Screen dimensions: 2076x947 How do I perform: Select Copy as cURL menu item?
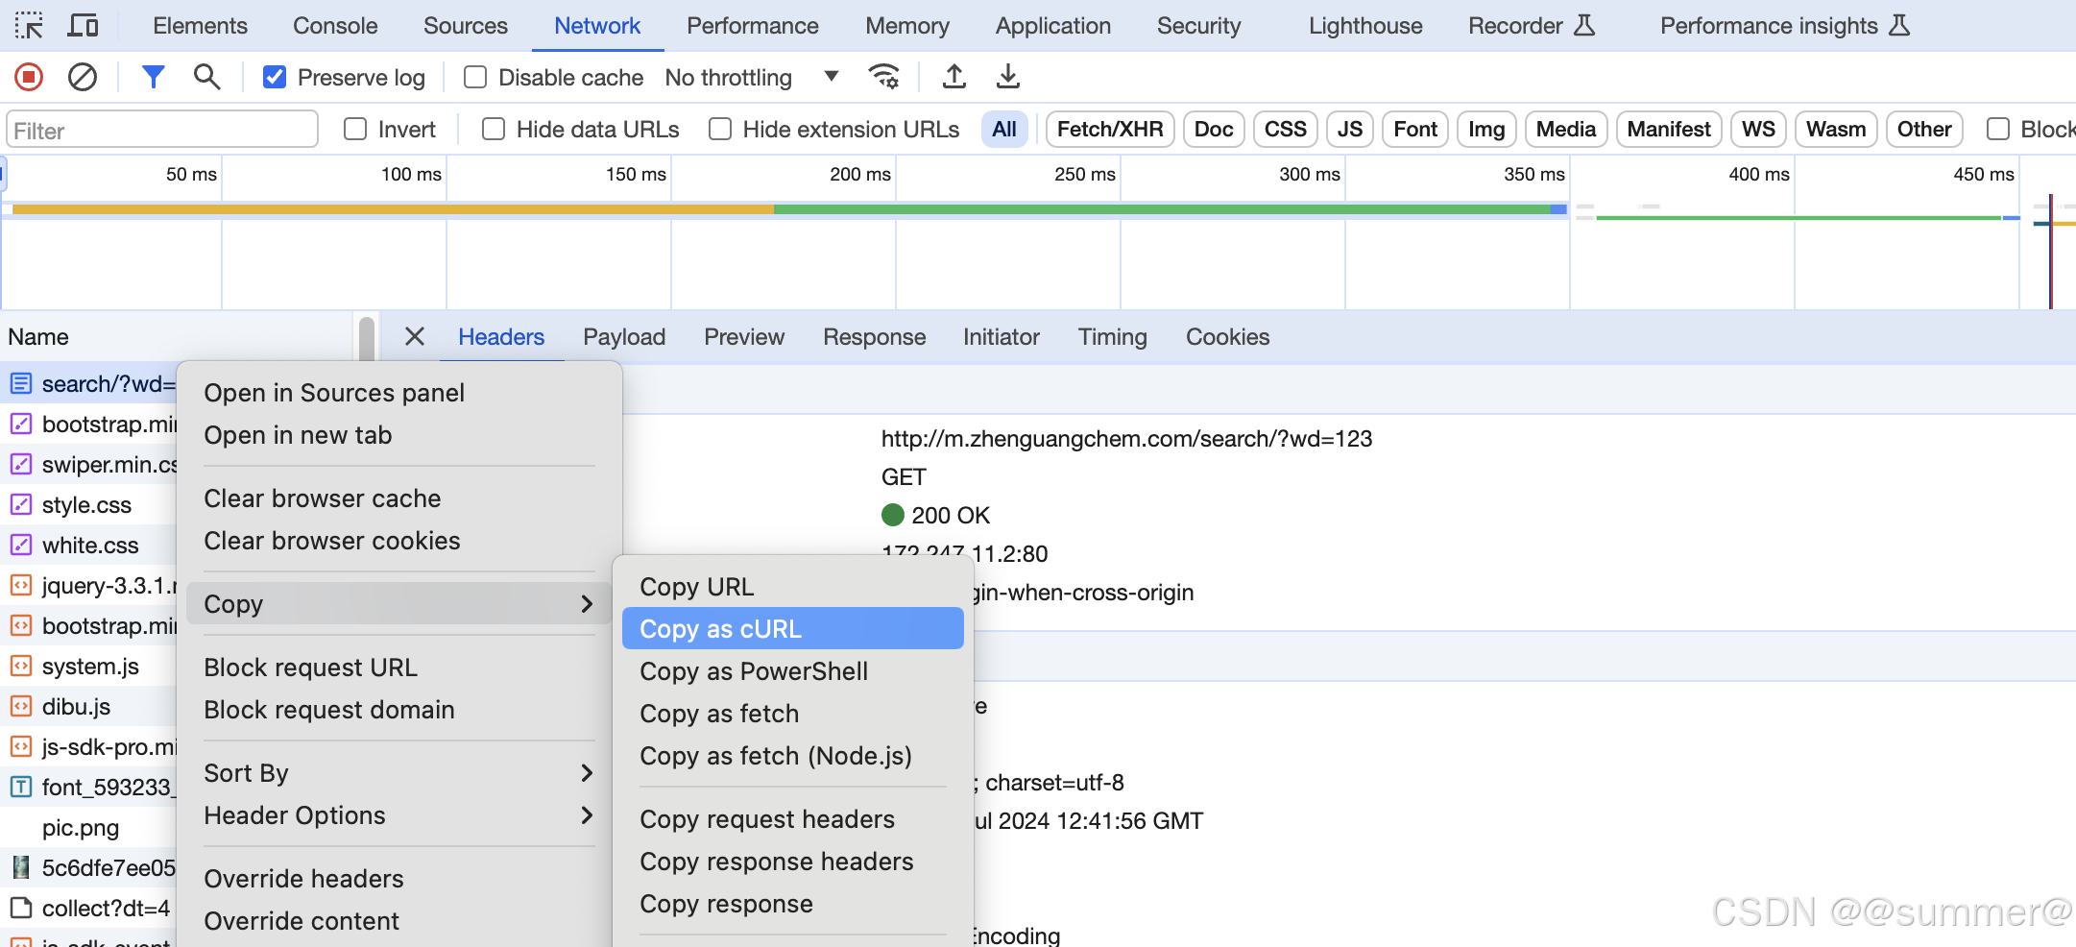(792, 629)
